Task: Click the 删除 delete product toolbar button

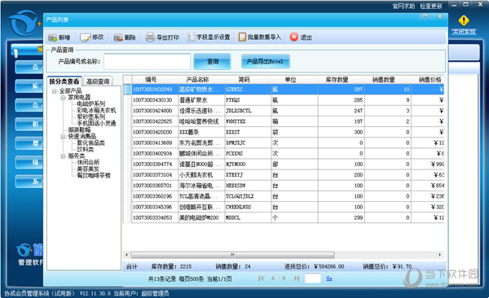Action: pos(125,37)
